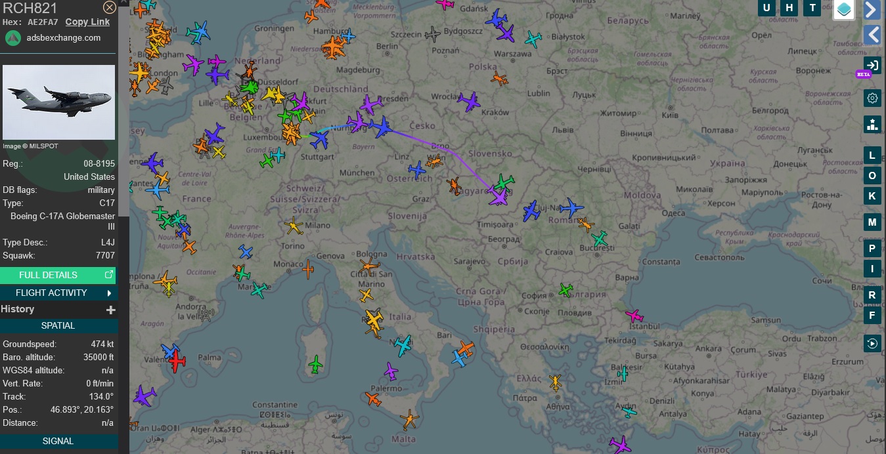Toggle the I button on map sidebar
Viewport: 886px width, 454px height.
coord(872,268)
